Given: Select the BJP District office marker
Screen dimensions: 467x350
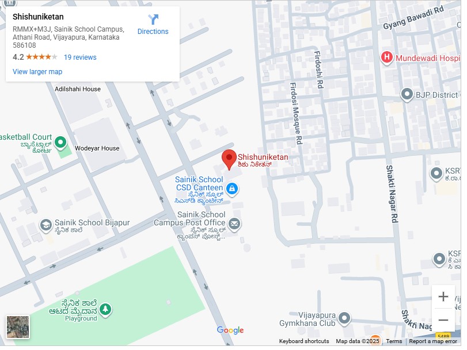Looking at the screenshot, I should point(407,95).
